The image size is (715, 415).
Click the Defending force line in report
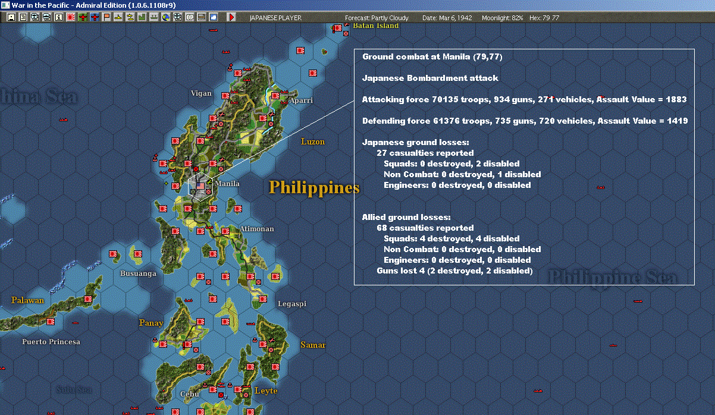(525, 121)
